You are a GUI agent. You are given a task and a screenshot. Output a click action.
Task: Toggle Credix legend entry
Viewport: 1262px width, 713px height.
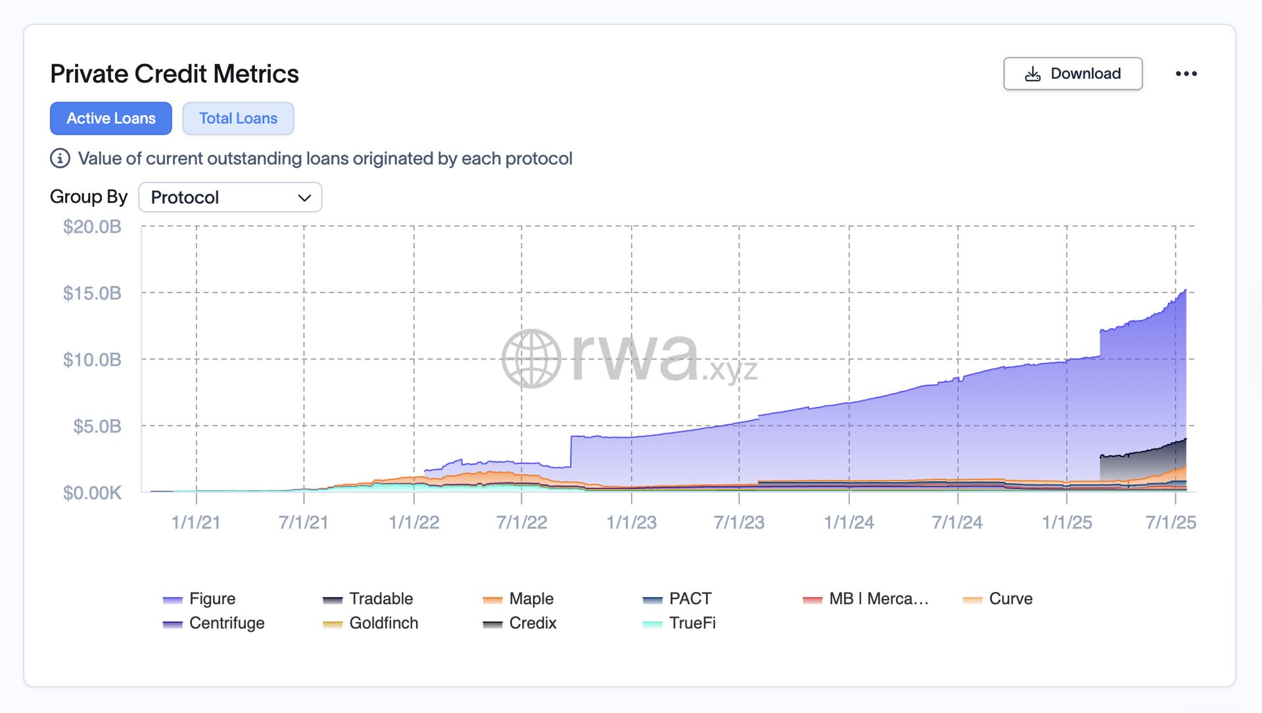point(532,623)
